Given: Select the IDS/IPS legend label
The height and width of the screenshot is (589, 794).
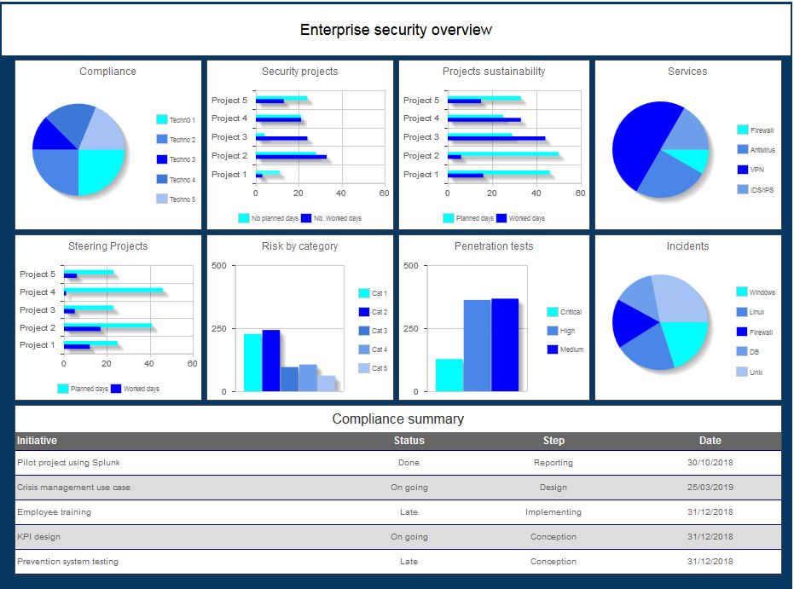Looking at the screenshot, I should coord(762,190).
